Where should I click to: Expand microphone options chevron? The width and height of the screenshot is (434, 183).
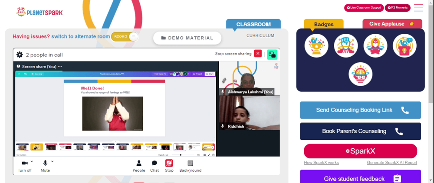click(53, 161)
